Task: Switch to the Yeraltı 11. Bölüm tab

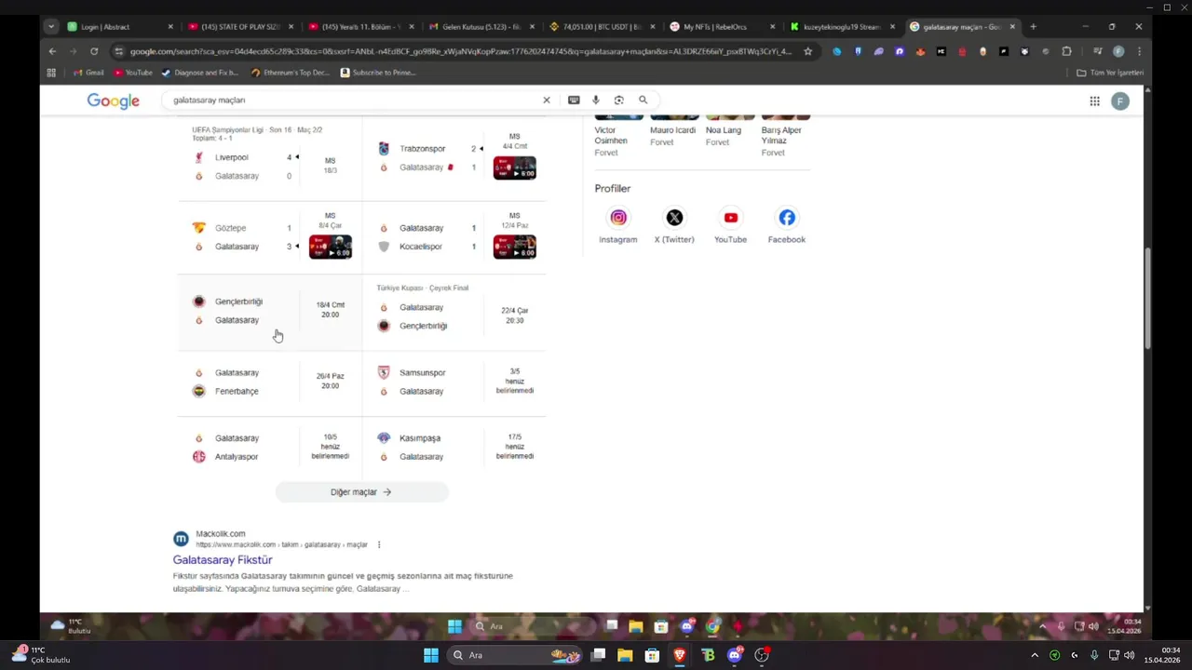Action: pos(360,27)
